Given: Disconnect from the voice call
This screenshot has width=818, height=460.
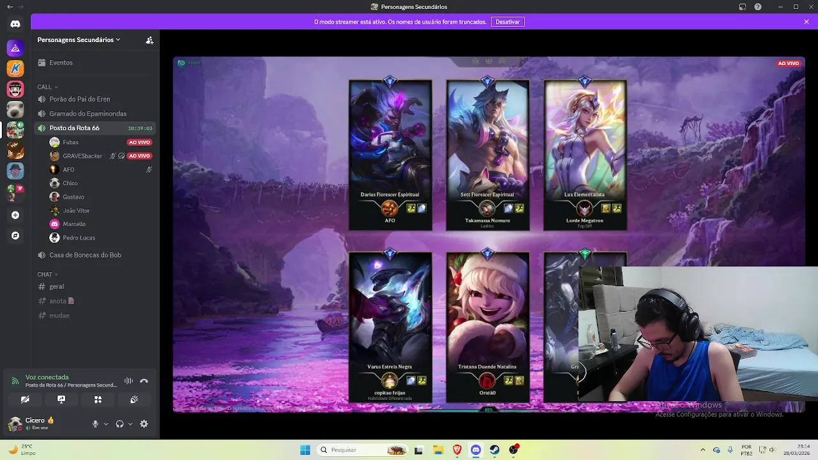Looking at the screenshot, I should 144,381.
